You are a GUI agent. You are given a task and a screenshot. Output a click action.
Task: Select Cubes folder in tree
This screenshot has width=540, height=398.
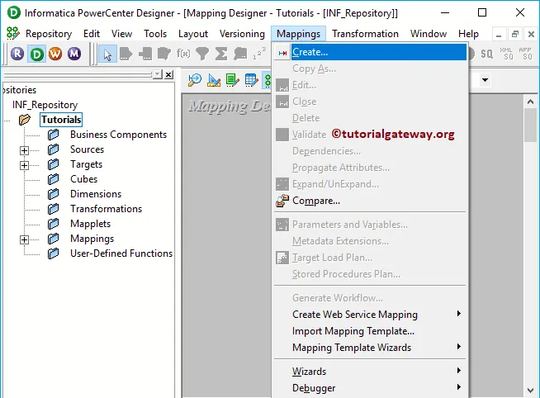click(83, 179)
